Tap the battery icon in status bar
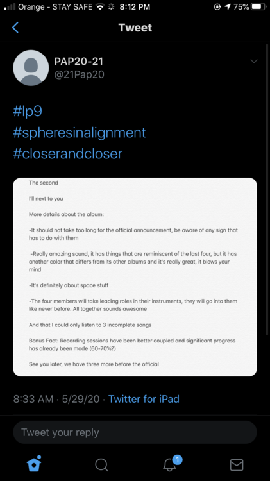 click(x=258, y=7)
